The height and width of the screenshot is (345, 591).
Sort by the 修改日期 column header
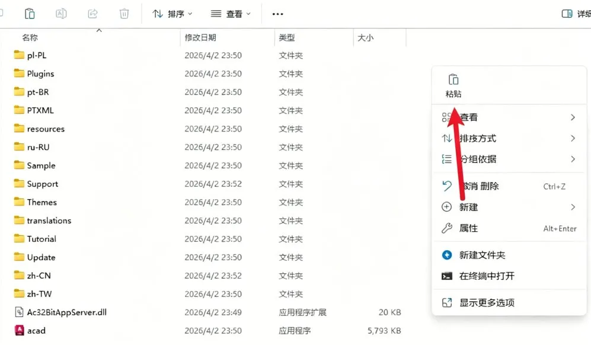(200, 37)
